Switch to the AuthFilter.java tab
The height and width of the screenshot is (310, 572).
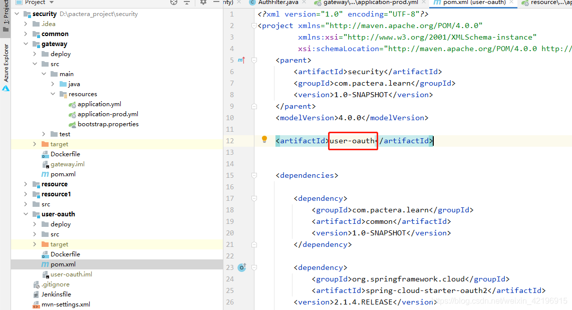click(278, 3)
